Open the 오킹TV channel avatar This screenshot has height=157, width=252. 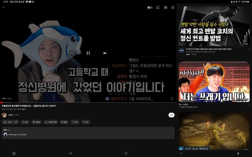(x=4, y=115)
